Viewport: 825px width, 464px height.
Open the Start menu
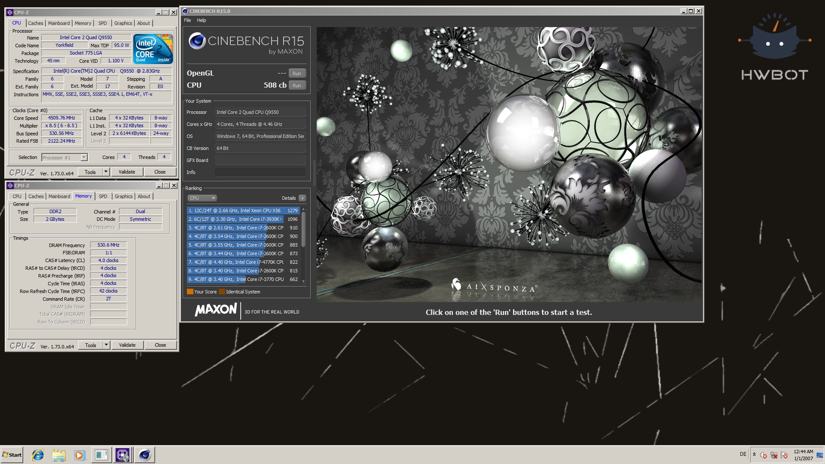[x=12, y=455]
